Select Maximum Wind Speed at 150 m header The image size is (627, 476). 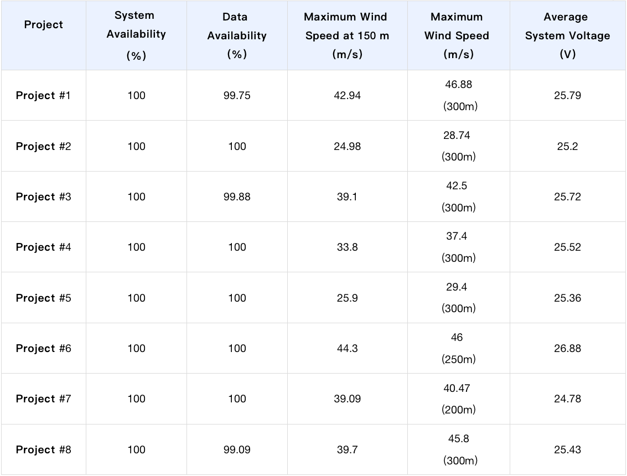347,35
